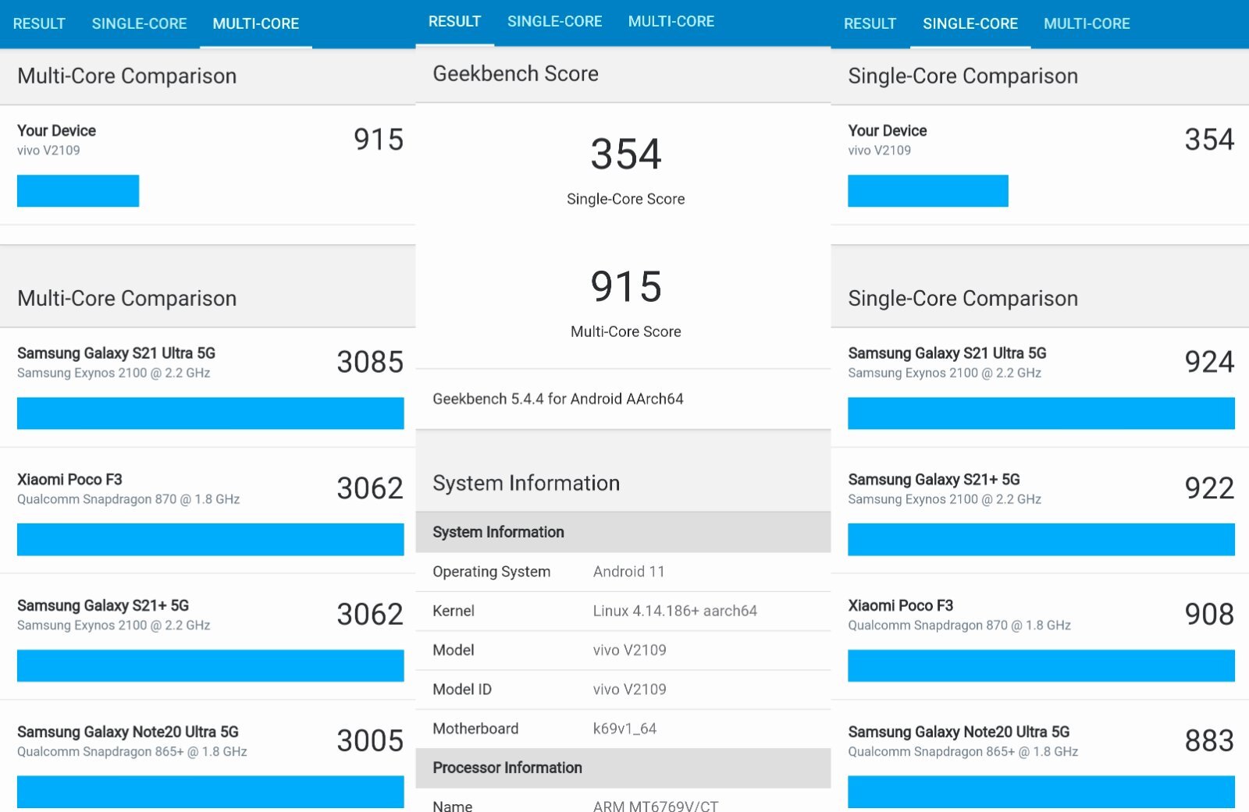The height and width of the screenshot is (812, 1249).
Task: Open RESULT tab in middle panel
Action: 454,21
